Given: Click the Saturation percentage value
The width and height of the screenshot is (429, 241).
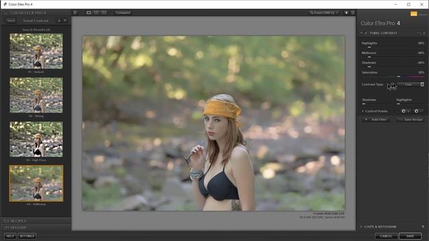Looking at the screenshot, I should tap(421, 72).
